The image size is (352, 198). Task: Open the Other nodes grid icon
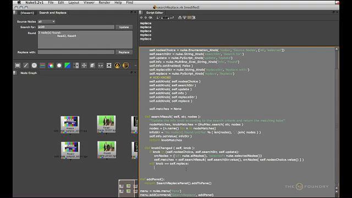(109, 65)
